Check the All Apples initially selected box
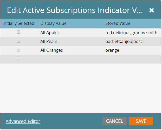This screenshot has width=162, height=130. pos(18,32)
